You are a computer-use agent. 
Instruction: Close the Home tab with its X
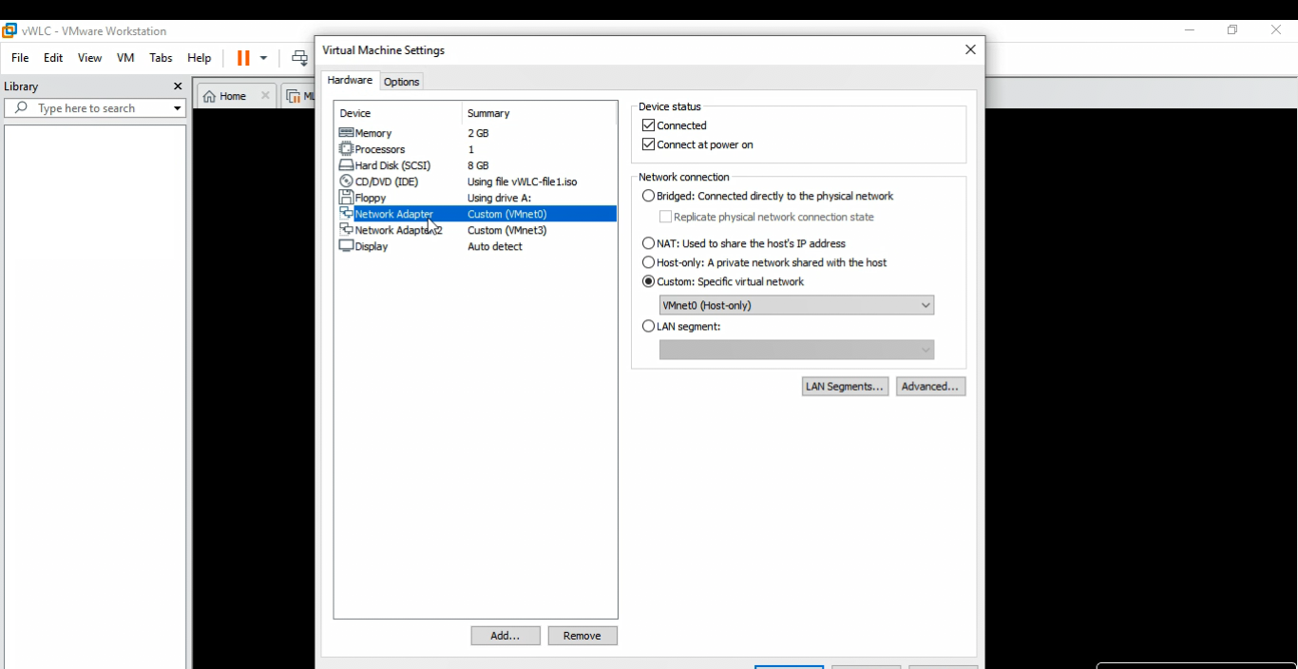click(265, 96)
